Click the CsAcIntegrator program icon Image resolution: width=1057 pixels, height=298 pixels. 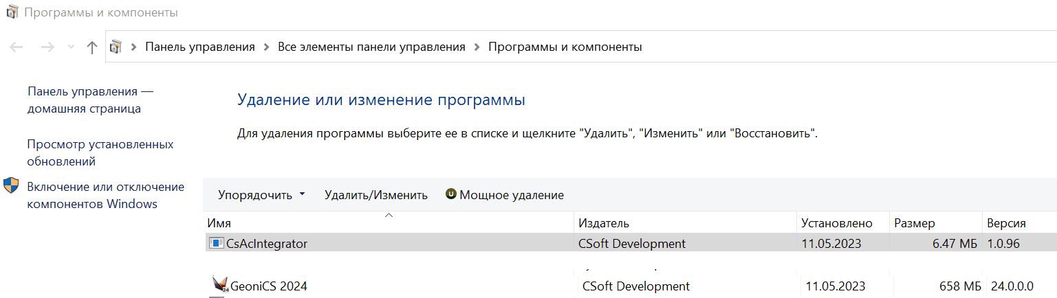pyautogui.click(x=217, y=243)
